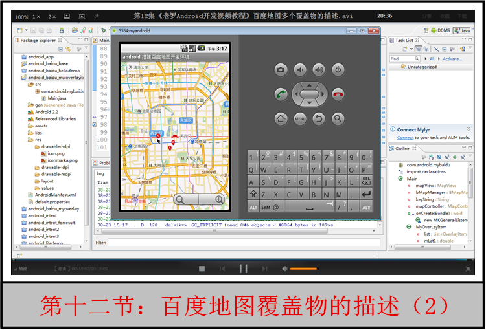Set video zoom to 1x
Image resolution: width=486 pixels, height=330 pixels.
[36, 16]
